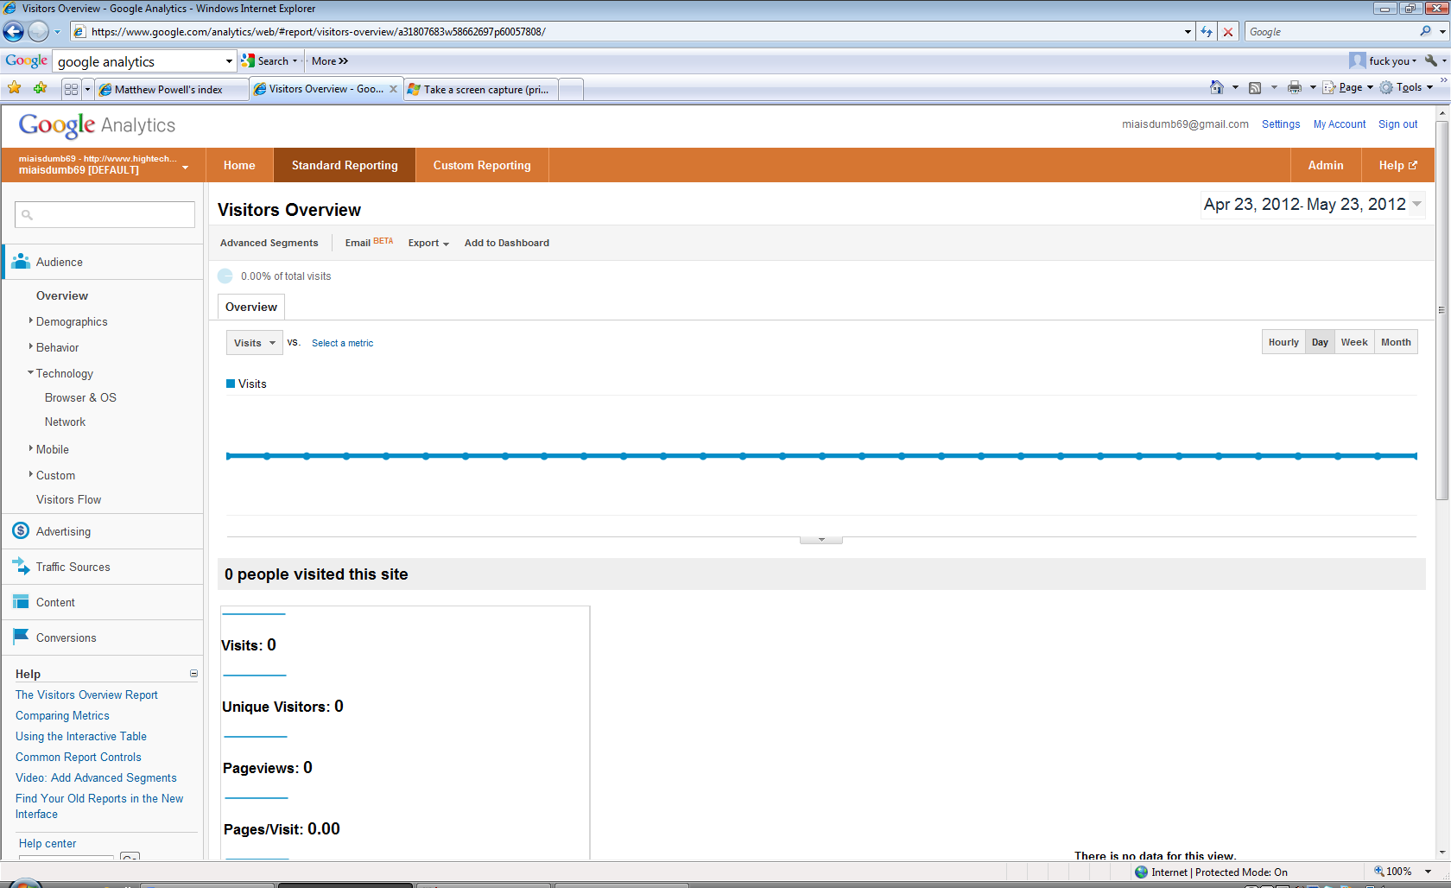Click the Advertising dollar icon
This screenshot has width=1451, height=888.
(21, 530)
